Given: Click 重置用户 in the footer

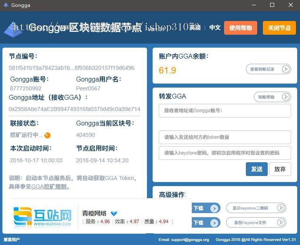Looking at the screenshot, I should coord(12,239).
